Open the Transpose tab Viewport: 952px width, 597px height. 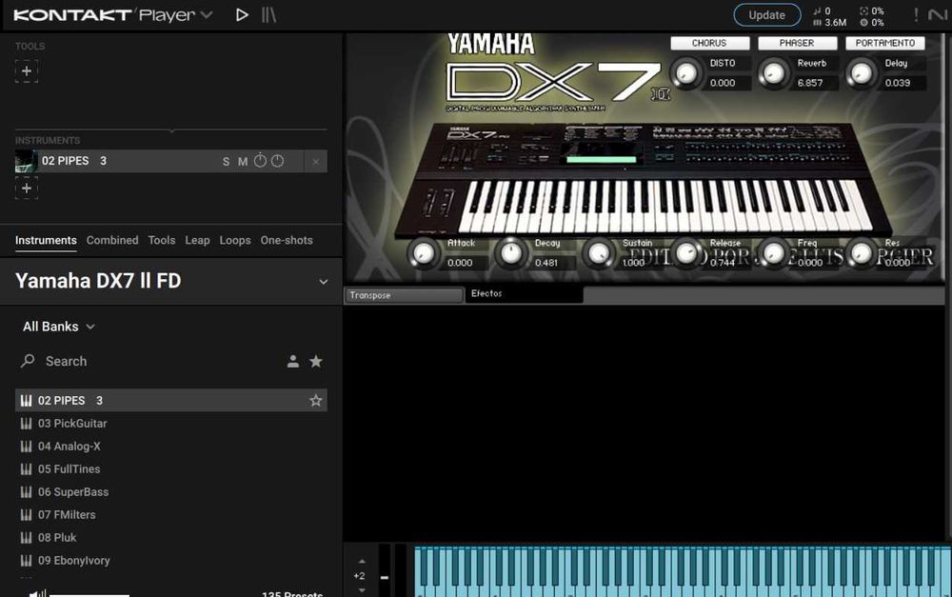[x=404, y=295]
